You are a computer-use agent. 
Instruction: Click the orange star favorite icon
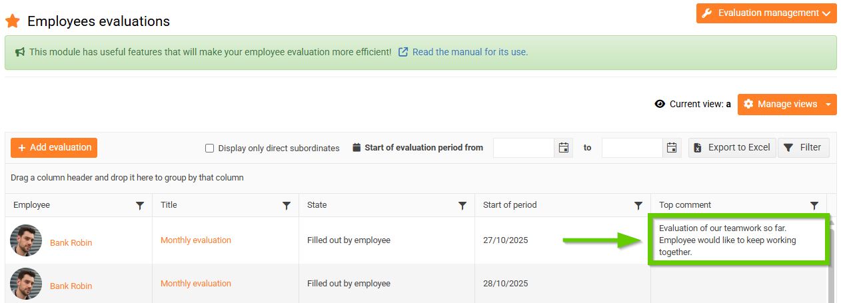pyautogui.click(x=12, y=21)
